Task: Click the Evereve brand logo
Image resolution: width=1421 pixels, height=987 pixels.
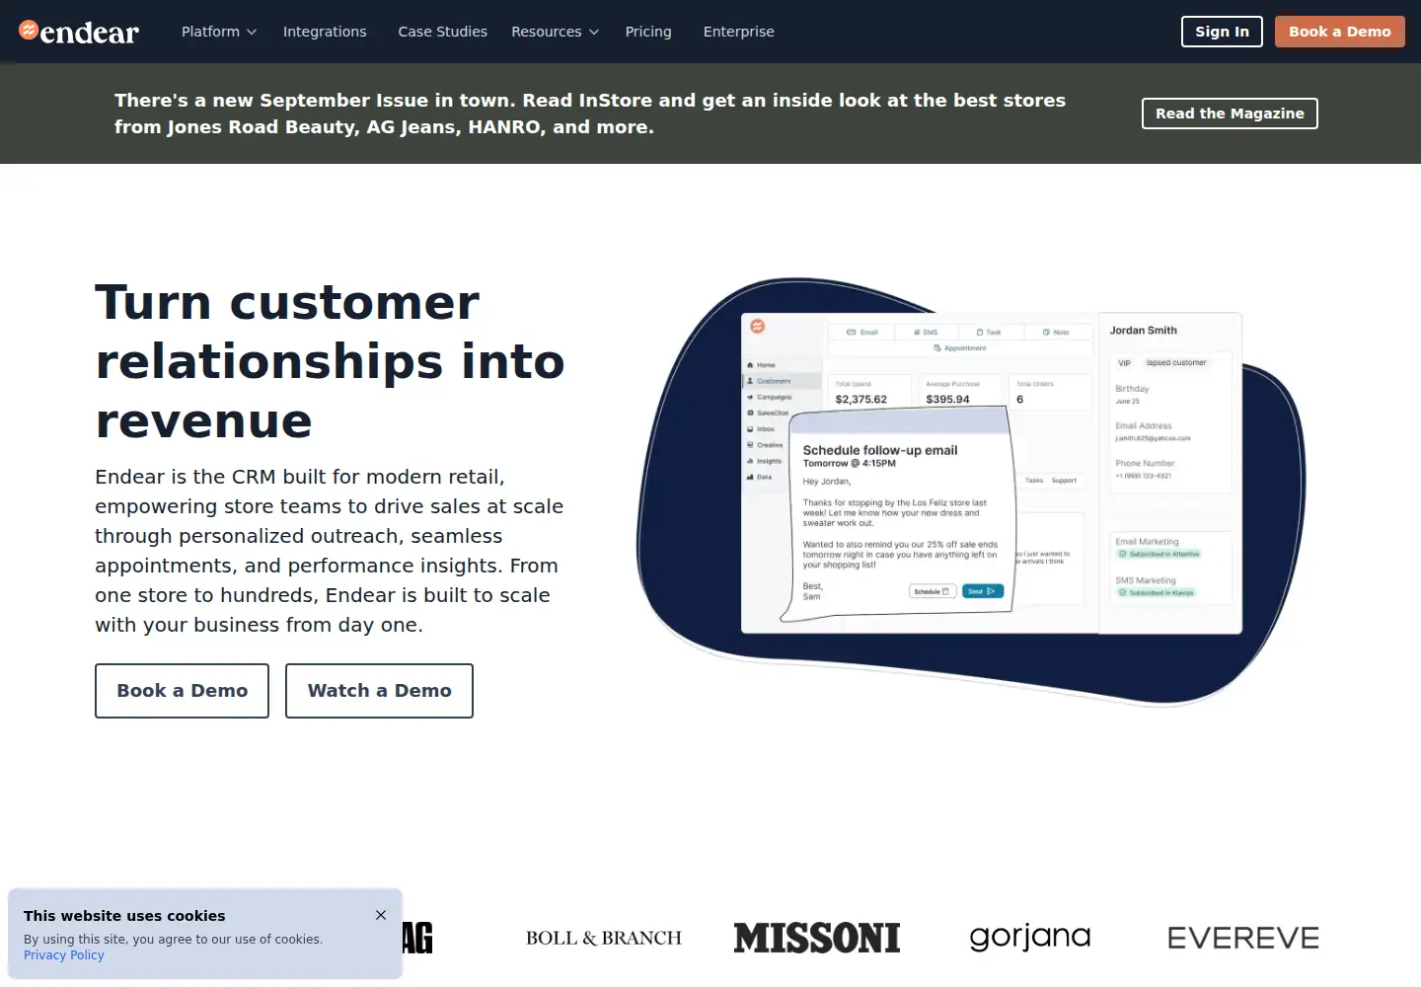Action: (1243, 938)
